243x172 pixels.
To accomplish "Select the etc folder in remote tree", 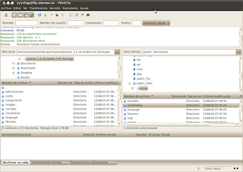I will tap(139, 64).
